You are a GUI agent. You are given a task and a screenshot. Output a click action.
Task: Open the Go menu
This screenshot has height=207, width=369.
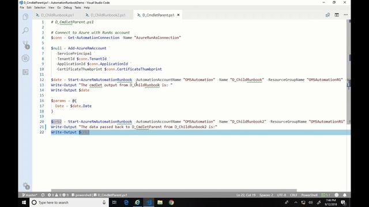[x=59, y=7]
